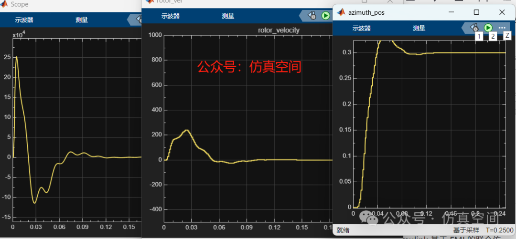This screenshot has height=239, width=516.
Task: Open configuration gear icon in rotor_vel window
Action: 312,15
